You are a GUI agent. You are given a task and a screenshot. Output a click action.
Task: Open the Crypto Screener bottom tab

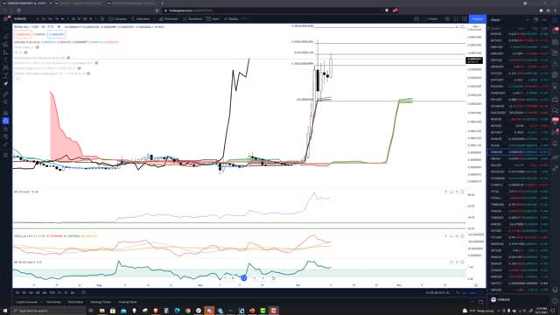point(26,302)
